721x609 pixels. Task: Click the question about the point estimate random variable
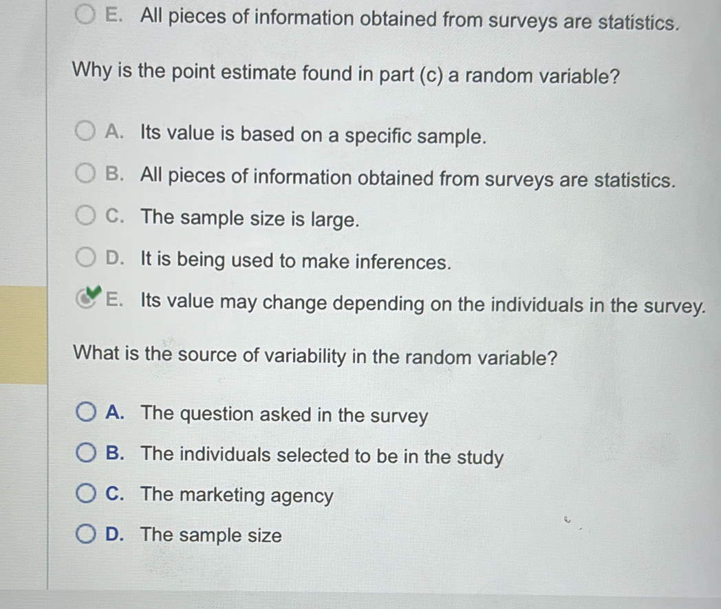(x=343, y=74)
